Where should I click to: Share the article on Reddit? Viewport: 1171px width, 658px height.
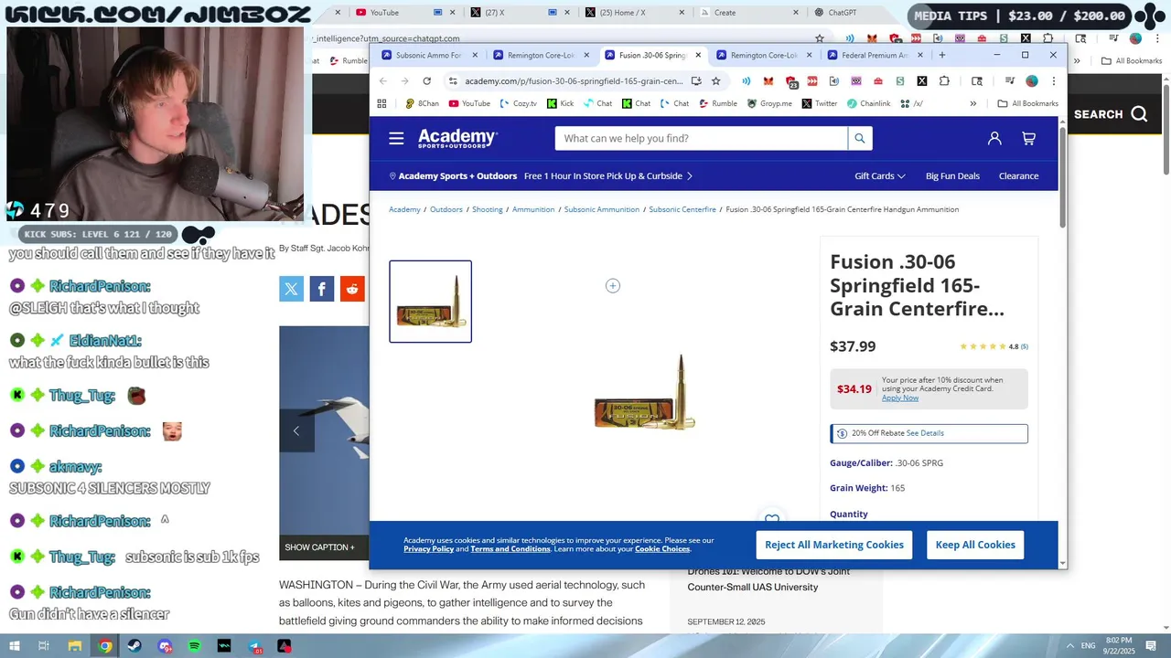352,289
